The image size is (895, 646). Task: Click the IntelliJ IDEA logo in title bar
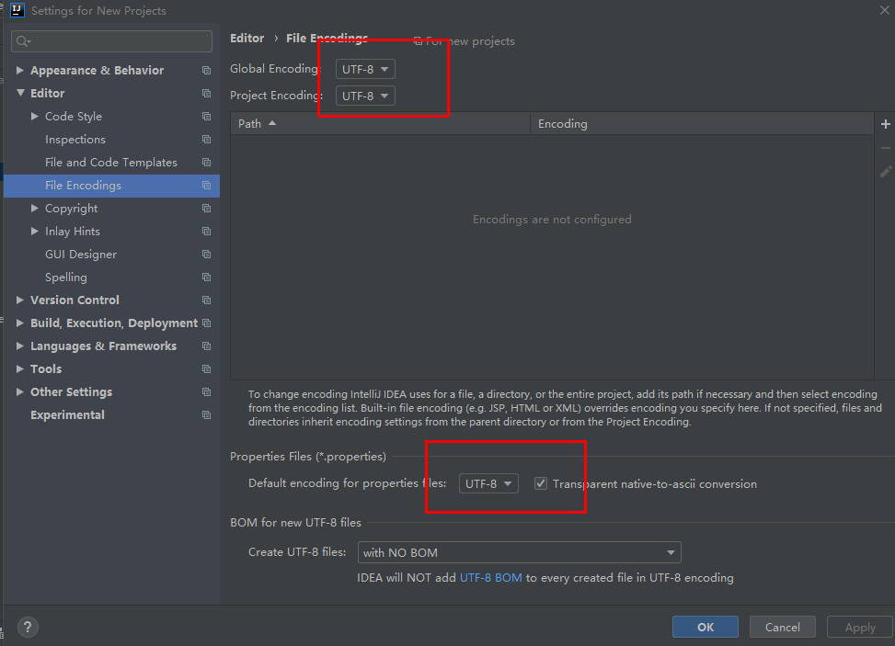point(17,10)
